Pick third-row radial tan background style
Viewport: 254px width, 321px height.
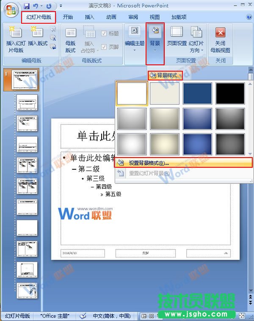(165, 144)
